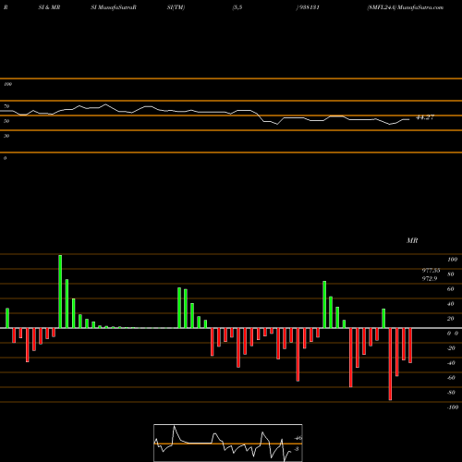Click the -80 label on the MR axis

[451, 393]
